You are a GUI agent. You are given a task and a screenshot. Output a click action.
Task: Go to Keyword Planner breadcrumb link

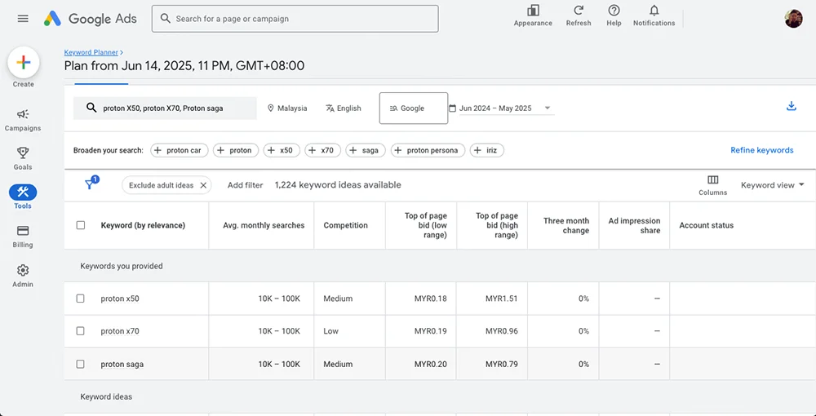(91, 52)
